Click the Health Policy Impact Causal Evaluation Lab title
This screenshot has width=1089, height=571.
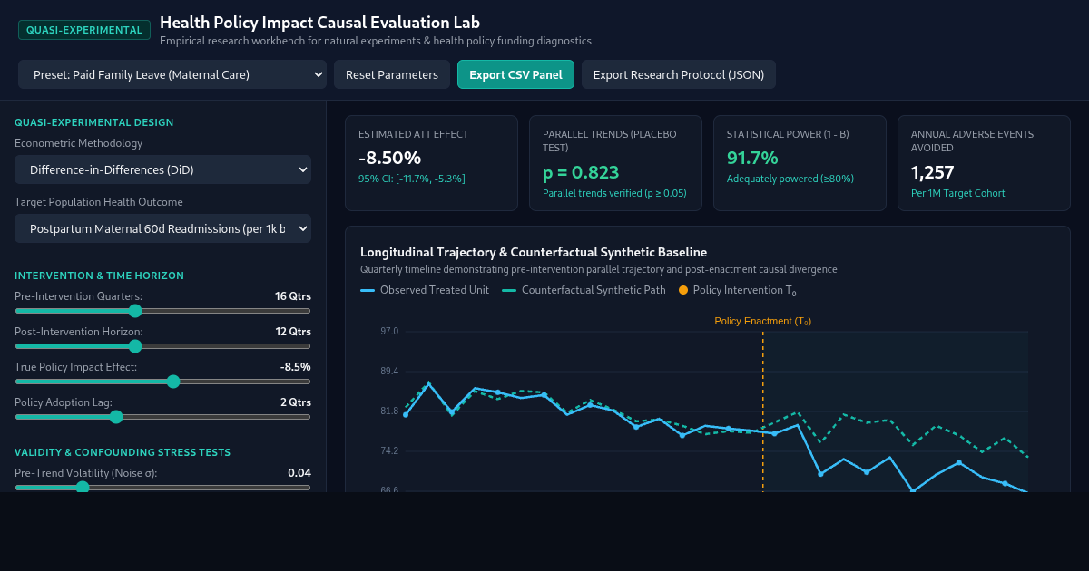[320, 23]
